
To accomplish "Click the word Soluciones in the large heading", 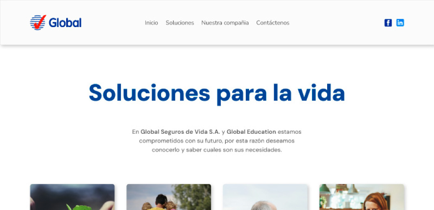I will pyautogui.click(x=149, y=93).
